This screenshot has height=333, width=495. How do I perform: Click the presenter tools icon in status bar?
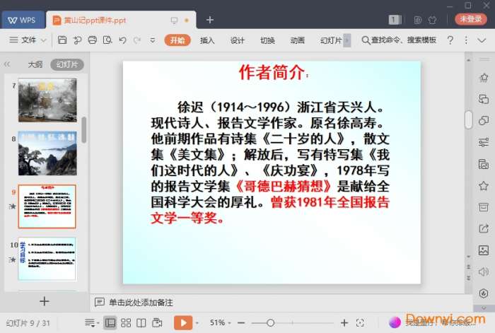(x=157, y=322)
